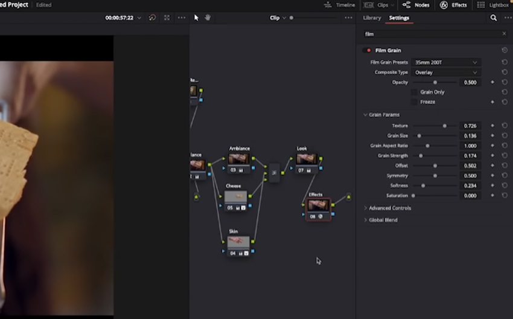This screenshot has height=319, width=513.
Task: Open the Clip mode dropdown
Action: click(278, 18)
